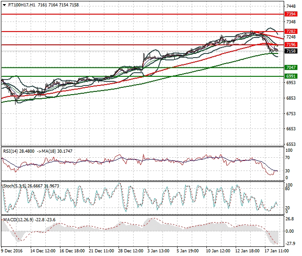
Task: Click the 6853 price scale value
Action: pyautogui.click(x=291, y=98)
